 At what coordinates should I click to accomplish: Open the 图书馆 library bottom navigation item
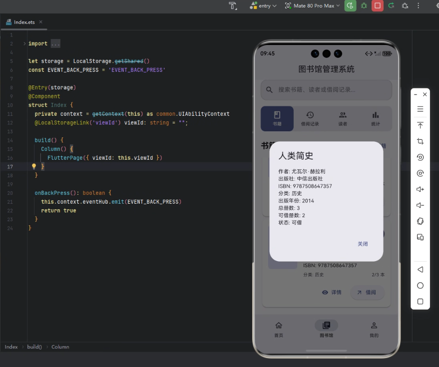click(x=326, y=329)
